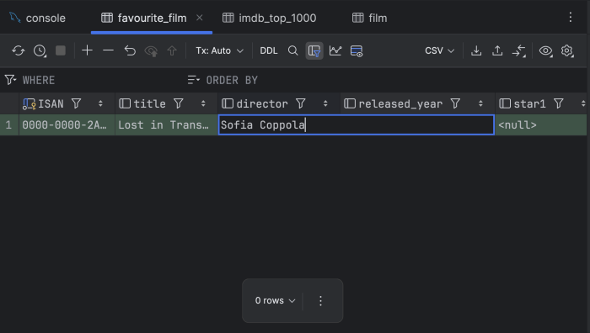This screenshot has height=333, width=590.
Task: Open the auto-refresh clock icon
Action: pos(40,50)
